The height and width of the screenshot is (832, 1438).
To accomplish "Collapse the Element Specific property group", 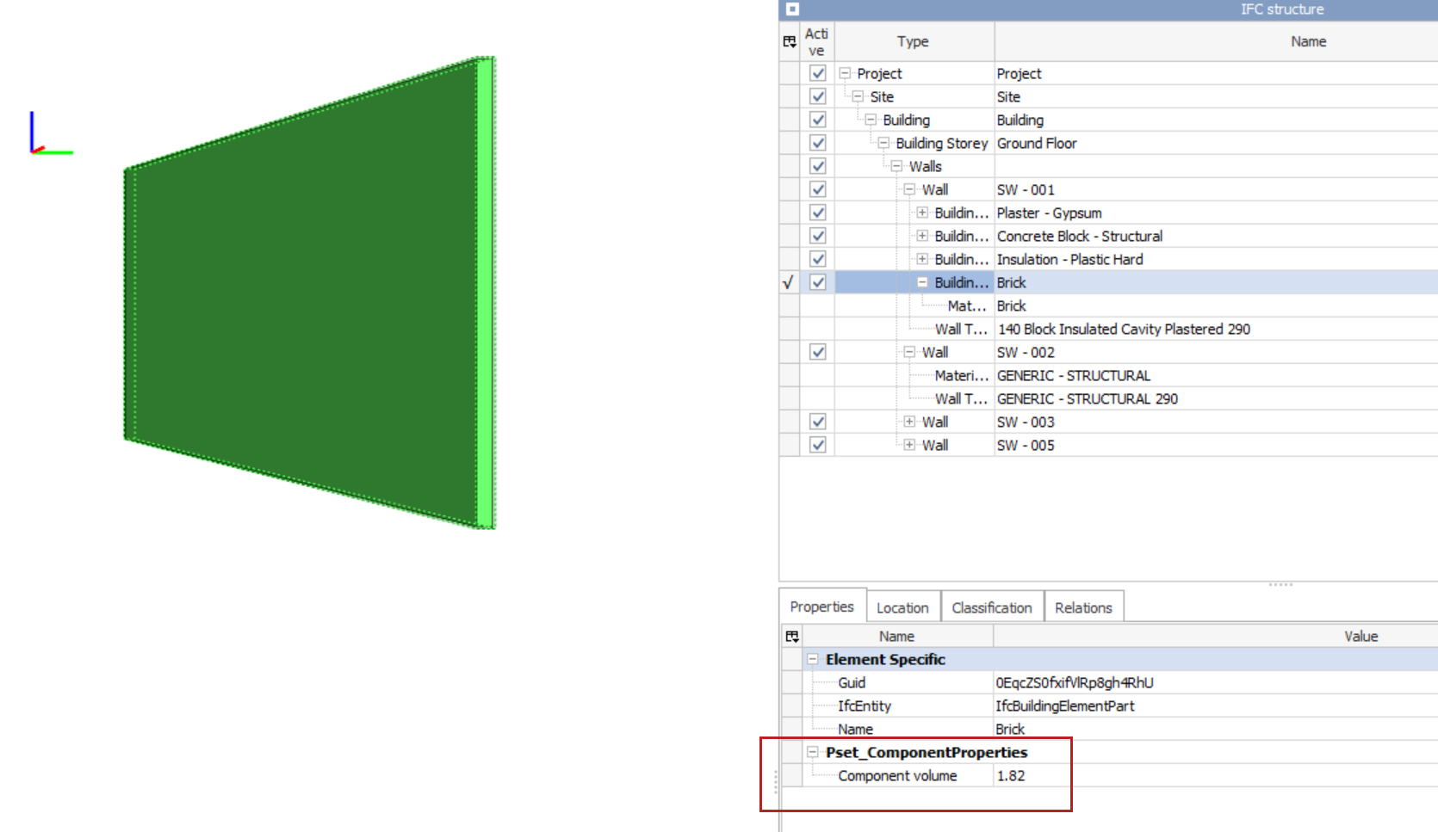I will pyautogui.click(x=812, y=659).
